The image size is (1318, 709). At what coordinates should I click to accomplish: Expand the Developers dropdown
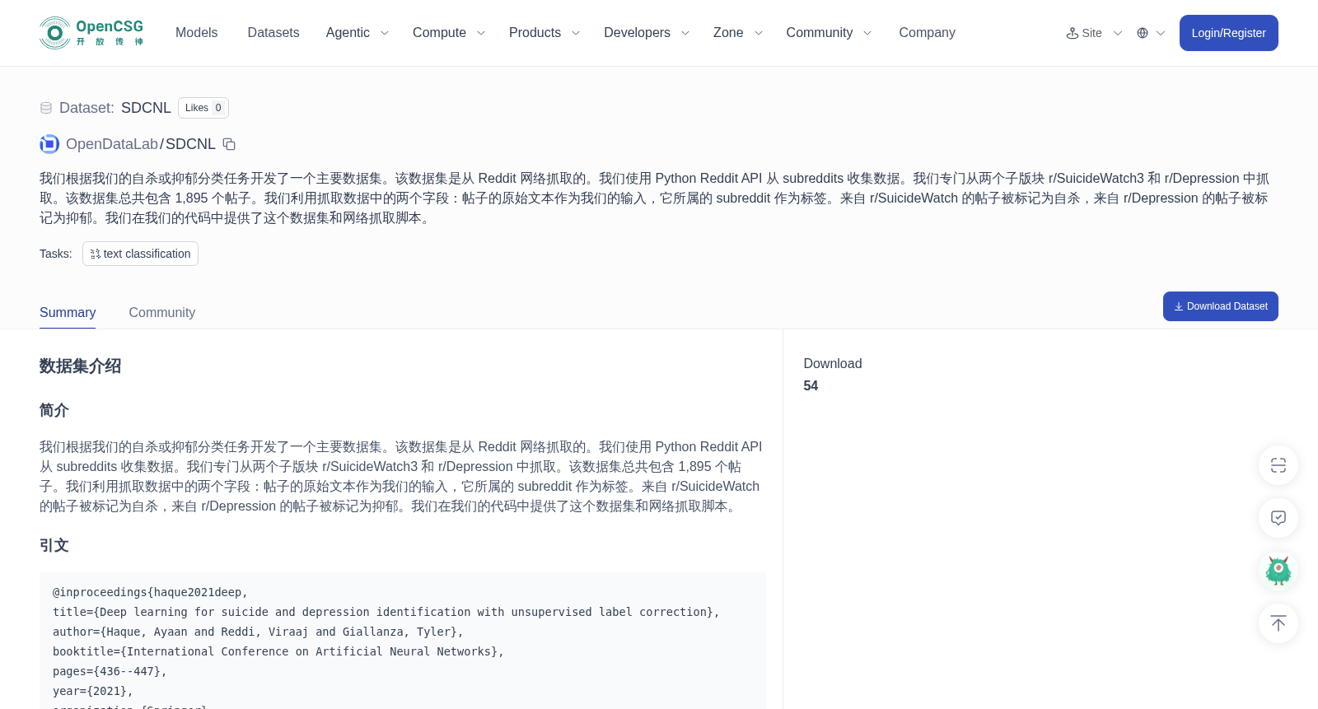647,33
